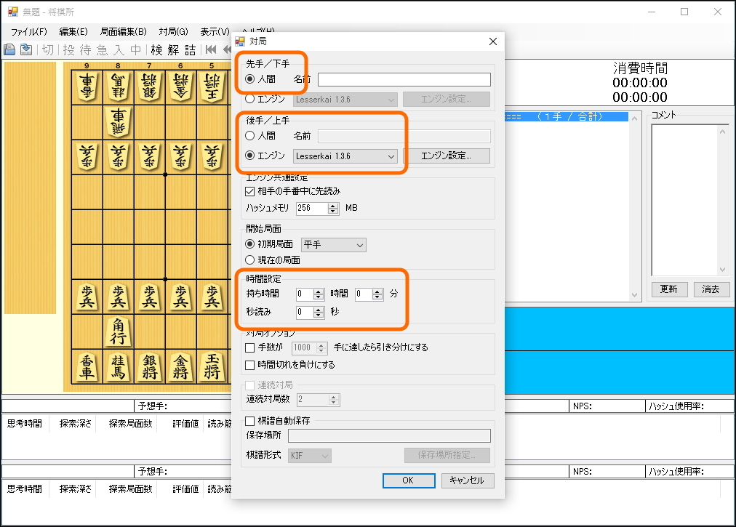Viewport: 736px width, 527px height.
Task: Click the エンジン設定 button for 後手
Action: pos(447,156)
